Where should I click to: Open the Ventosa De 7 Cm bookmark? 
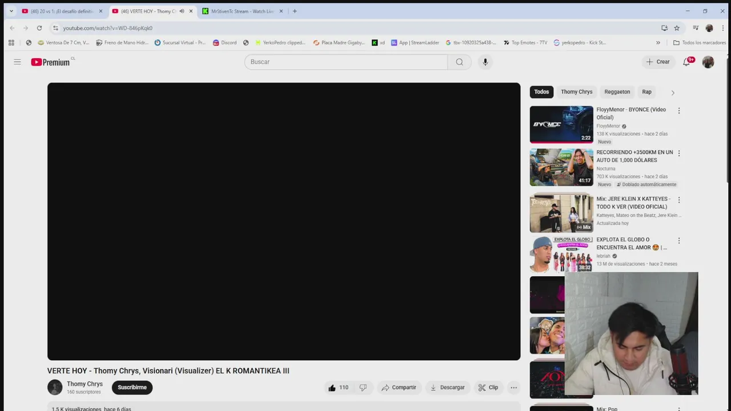(63, 42)
